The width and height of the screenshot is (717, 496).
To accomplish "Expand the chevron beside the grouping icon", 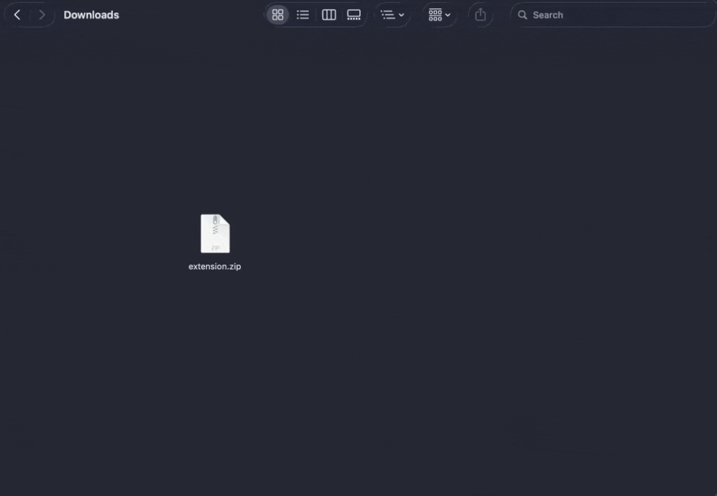I will click(x=401, y=14).
